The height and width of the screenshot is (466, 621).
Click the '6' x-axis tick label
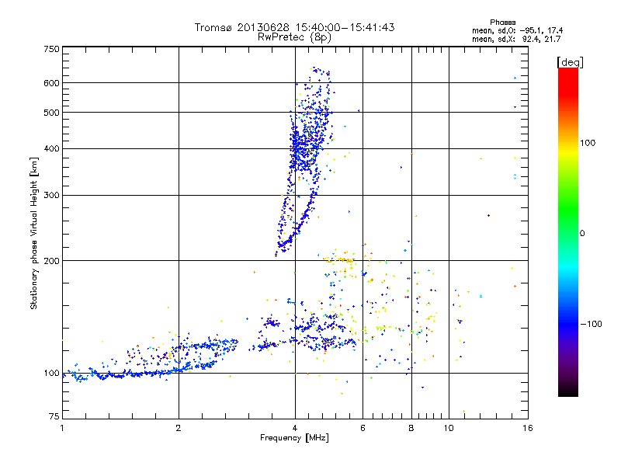click(363, 428)
